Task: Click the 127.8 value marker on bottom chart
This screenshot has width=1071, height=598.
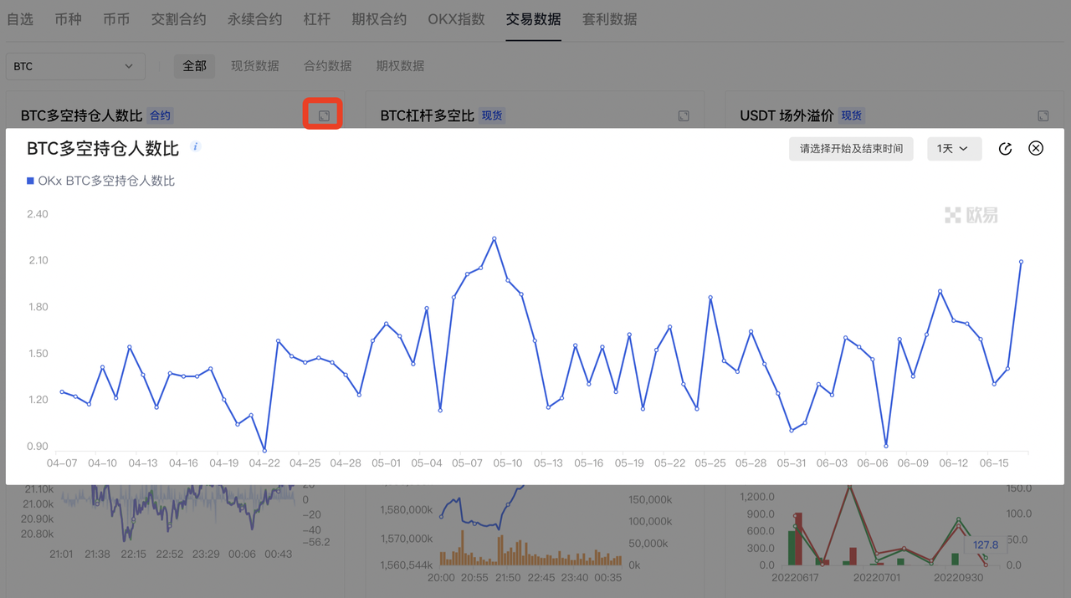Action: 985,544
